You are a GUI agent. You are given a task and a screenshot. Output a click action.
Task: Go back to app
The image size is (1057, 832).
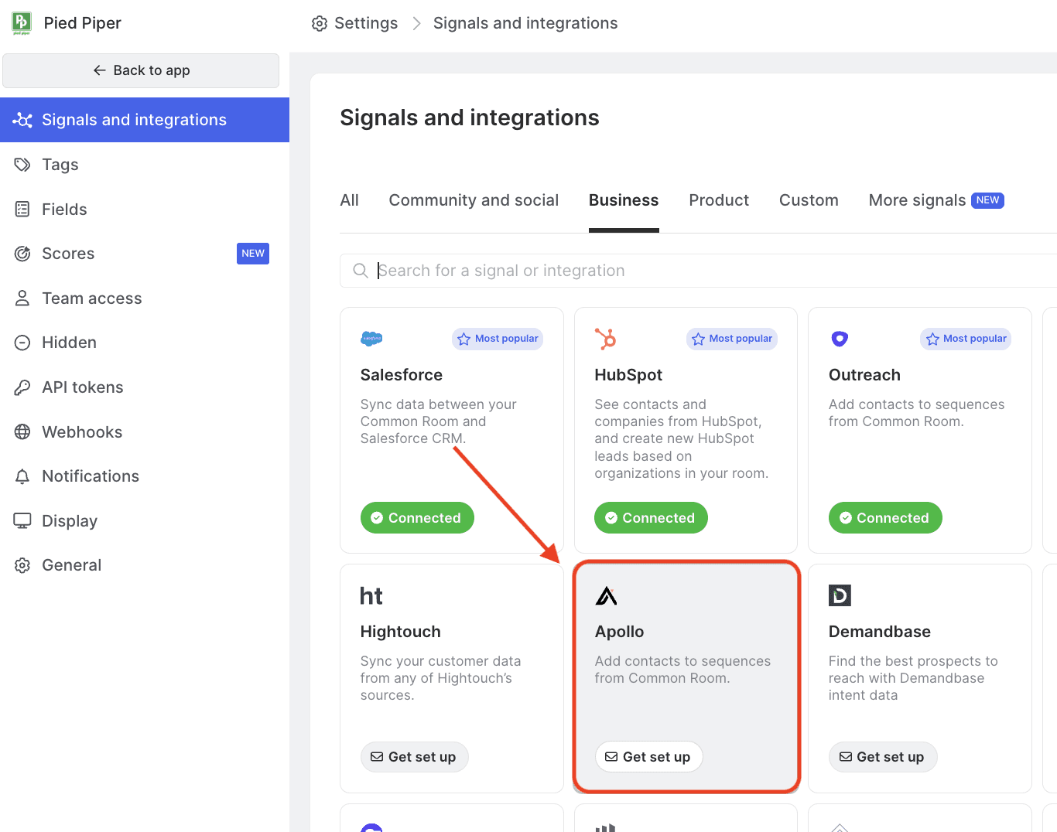tap(141, 70)
